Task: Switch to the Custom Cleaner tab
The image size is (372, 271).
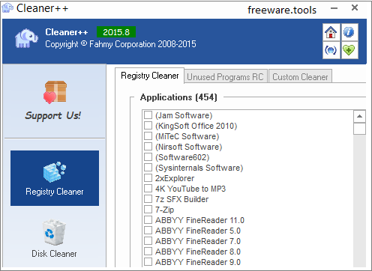Action: (x=300, y=76)
